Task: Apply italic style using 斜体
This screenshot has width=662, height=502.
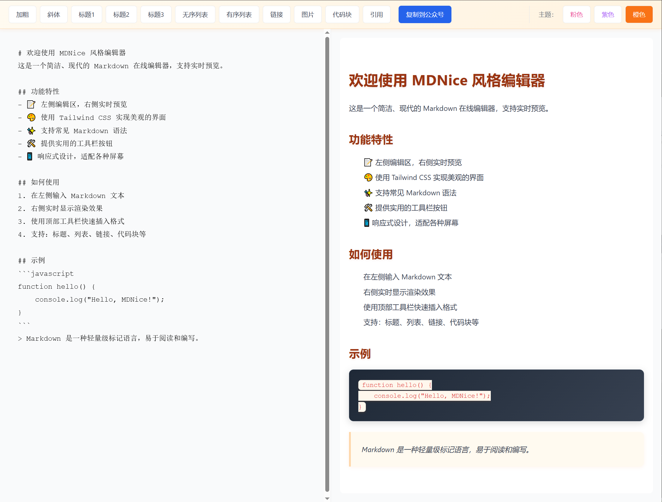Action: pos(53,14)
